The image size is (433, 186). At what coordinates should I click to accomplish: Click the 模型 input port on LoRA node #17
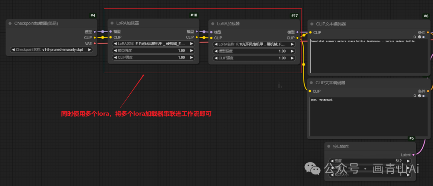point(211,32)
